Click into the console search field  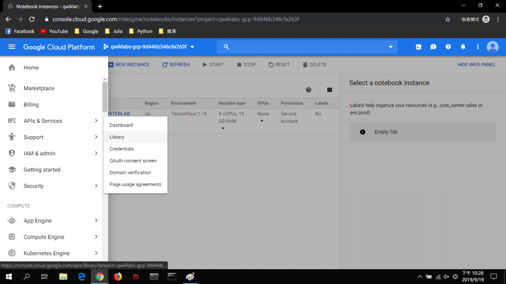click(x=306, y=47)
